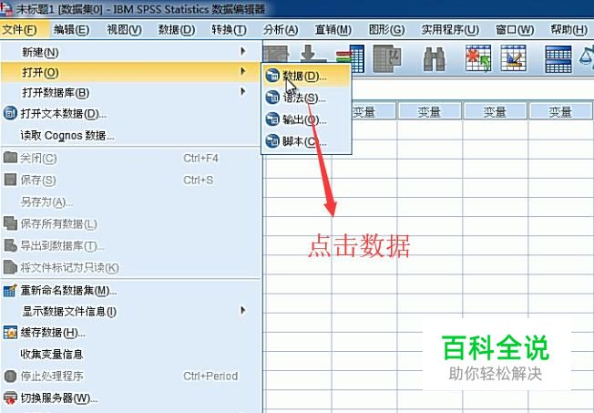Expand the 打开(O) submenu arrow

pos(243,72)
